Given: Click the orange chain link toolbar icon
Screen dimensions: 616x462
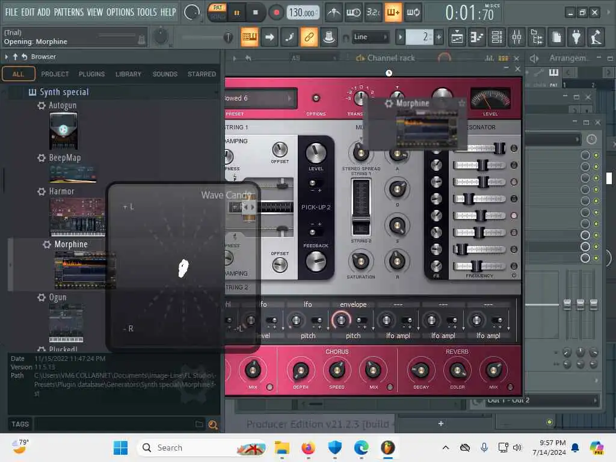Looking at the screenshot, I should coord(309,37).
